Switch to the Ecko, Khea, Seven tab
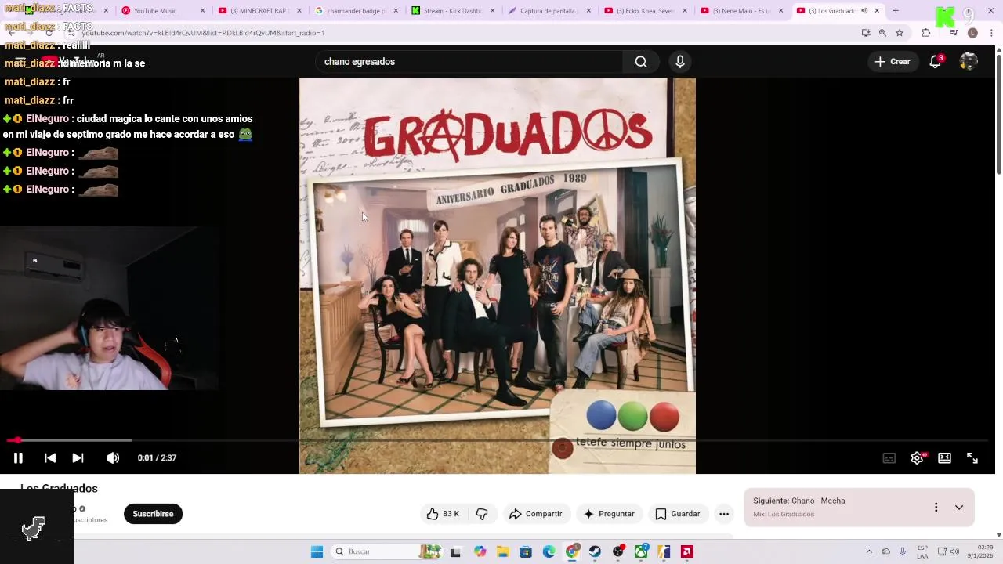 pos(646,11)
